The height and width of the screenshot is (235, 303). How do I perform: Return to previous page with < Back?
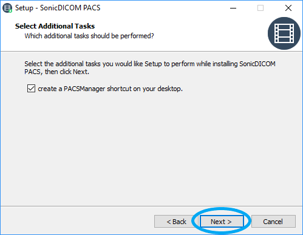[176, 222]
